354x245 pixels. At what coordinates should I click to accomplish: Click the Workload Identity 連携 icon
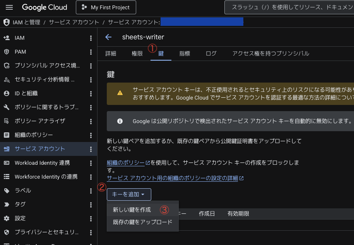click(x=7, y=163)
